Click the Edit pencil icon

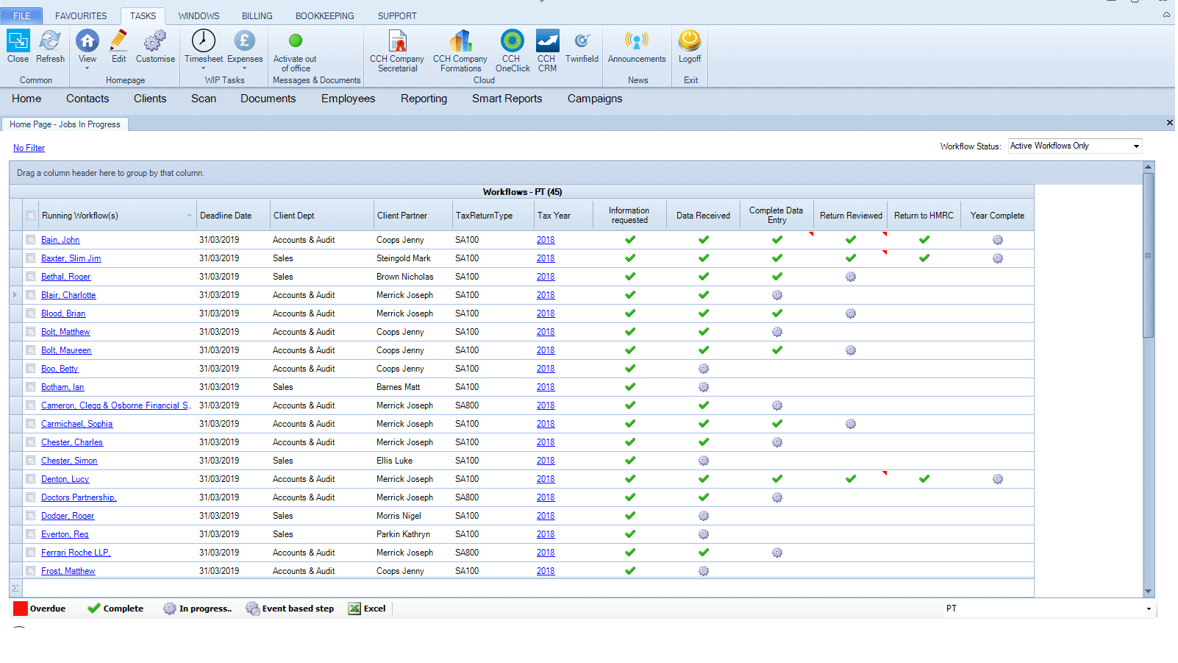click(x=118, y=40)
